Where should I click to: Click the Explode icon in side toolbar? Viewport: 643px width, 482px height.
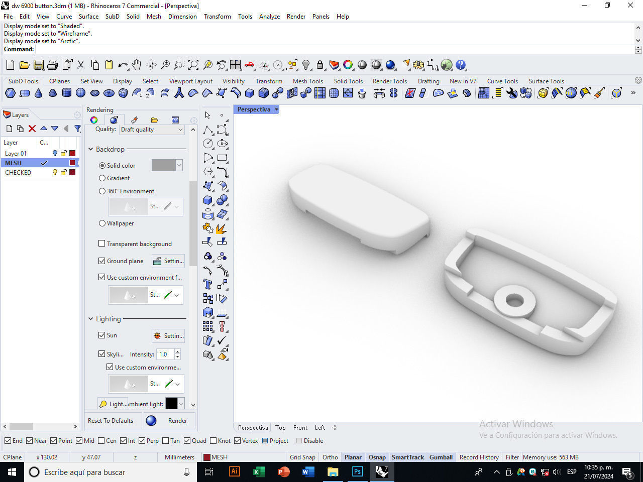(222, 229)
